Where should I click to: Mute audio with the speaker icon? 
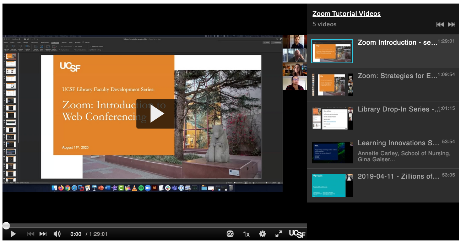tap(57, 234)
